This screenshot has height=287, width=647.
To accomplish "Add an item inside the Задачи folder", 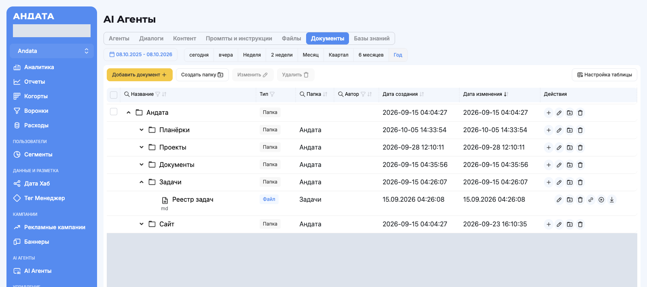I will click(549, 182).
